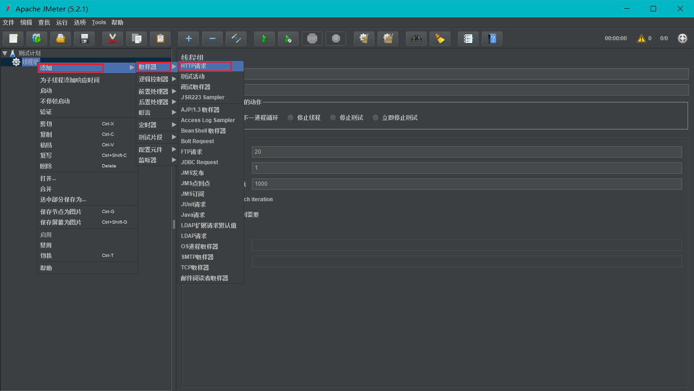Choose Access Log Sampler entry
This screenshot has width=694, height=391.
click(211, 120)
